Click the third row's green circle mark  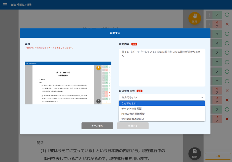pos(227,34)
